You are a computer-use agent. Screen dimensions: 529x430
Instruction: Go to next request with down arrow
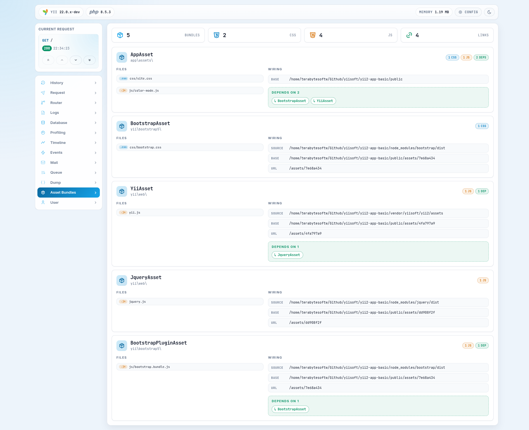coord(76,60)
